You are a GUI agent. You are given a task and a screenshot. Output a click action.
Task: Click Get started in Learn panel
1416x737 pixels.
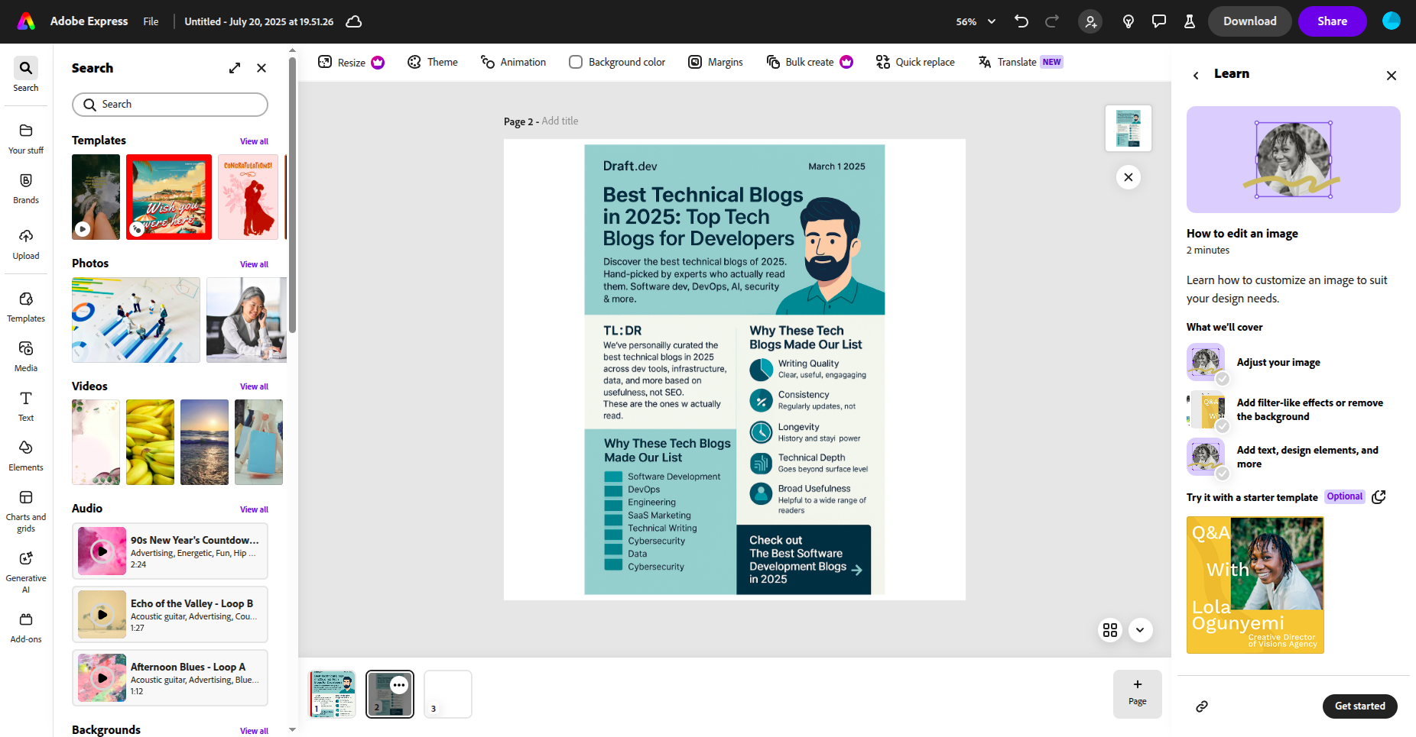(x=1360, y=706)
